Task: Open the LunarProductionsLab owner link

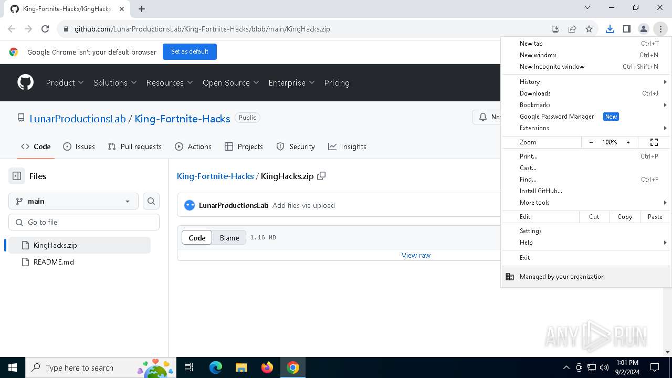Action: (x=78, y=119)
